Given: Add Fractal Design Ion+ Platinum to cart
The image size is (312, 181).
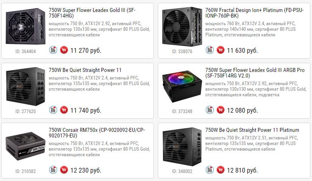Looking at the screenshot, I should [220, 50].
